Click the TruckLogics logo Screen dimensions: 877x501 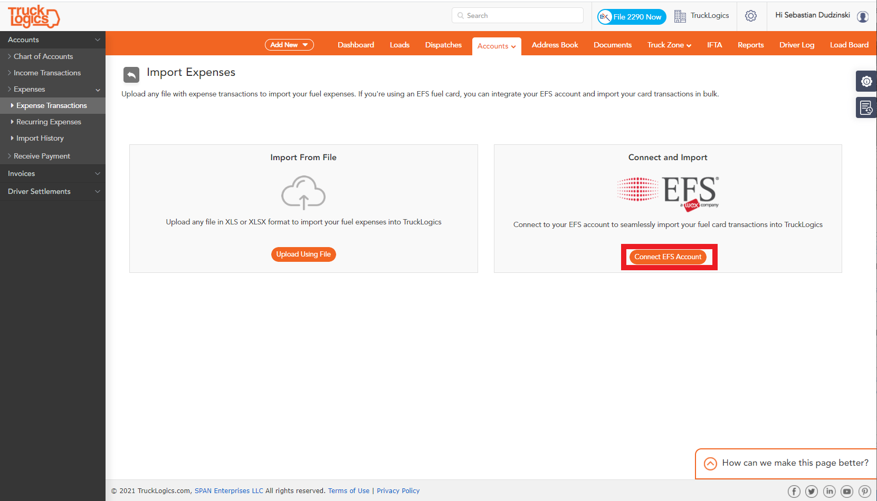click(x=34, y=16)
